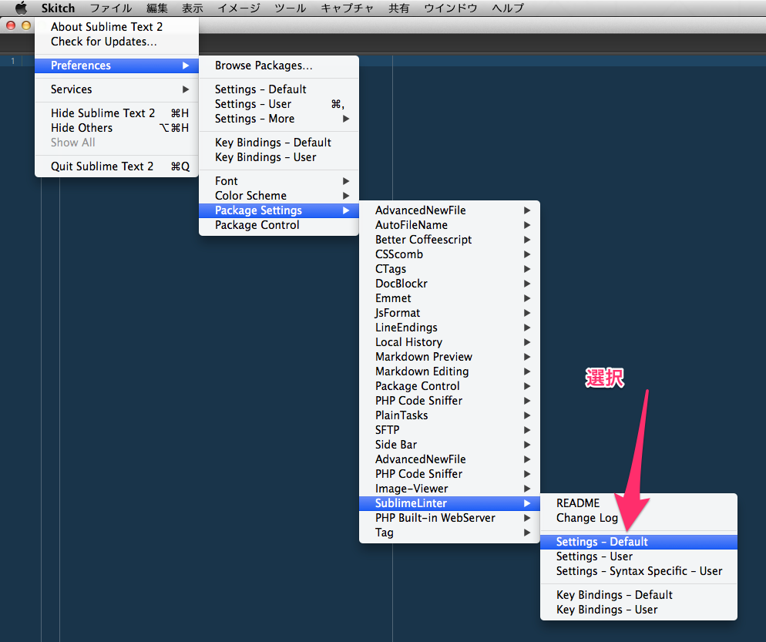Screen dimensions: 766x642
Task: Open the JsFormat package submenu
Action: tap(449, 313)
